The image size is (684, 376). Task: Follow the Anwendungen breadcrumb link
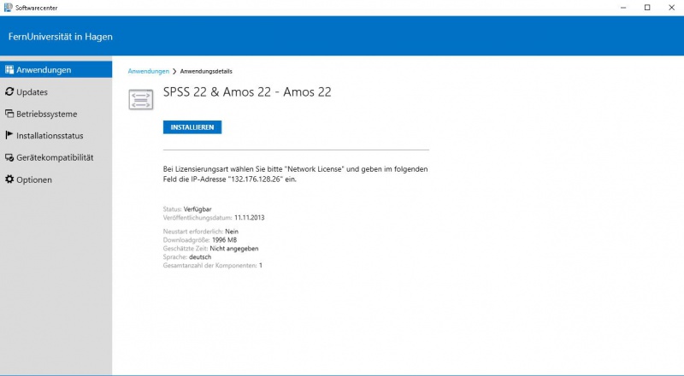pyautogui.click(x=148, y=71)
